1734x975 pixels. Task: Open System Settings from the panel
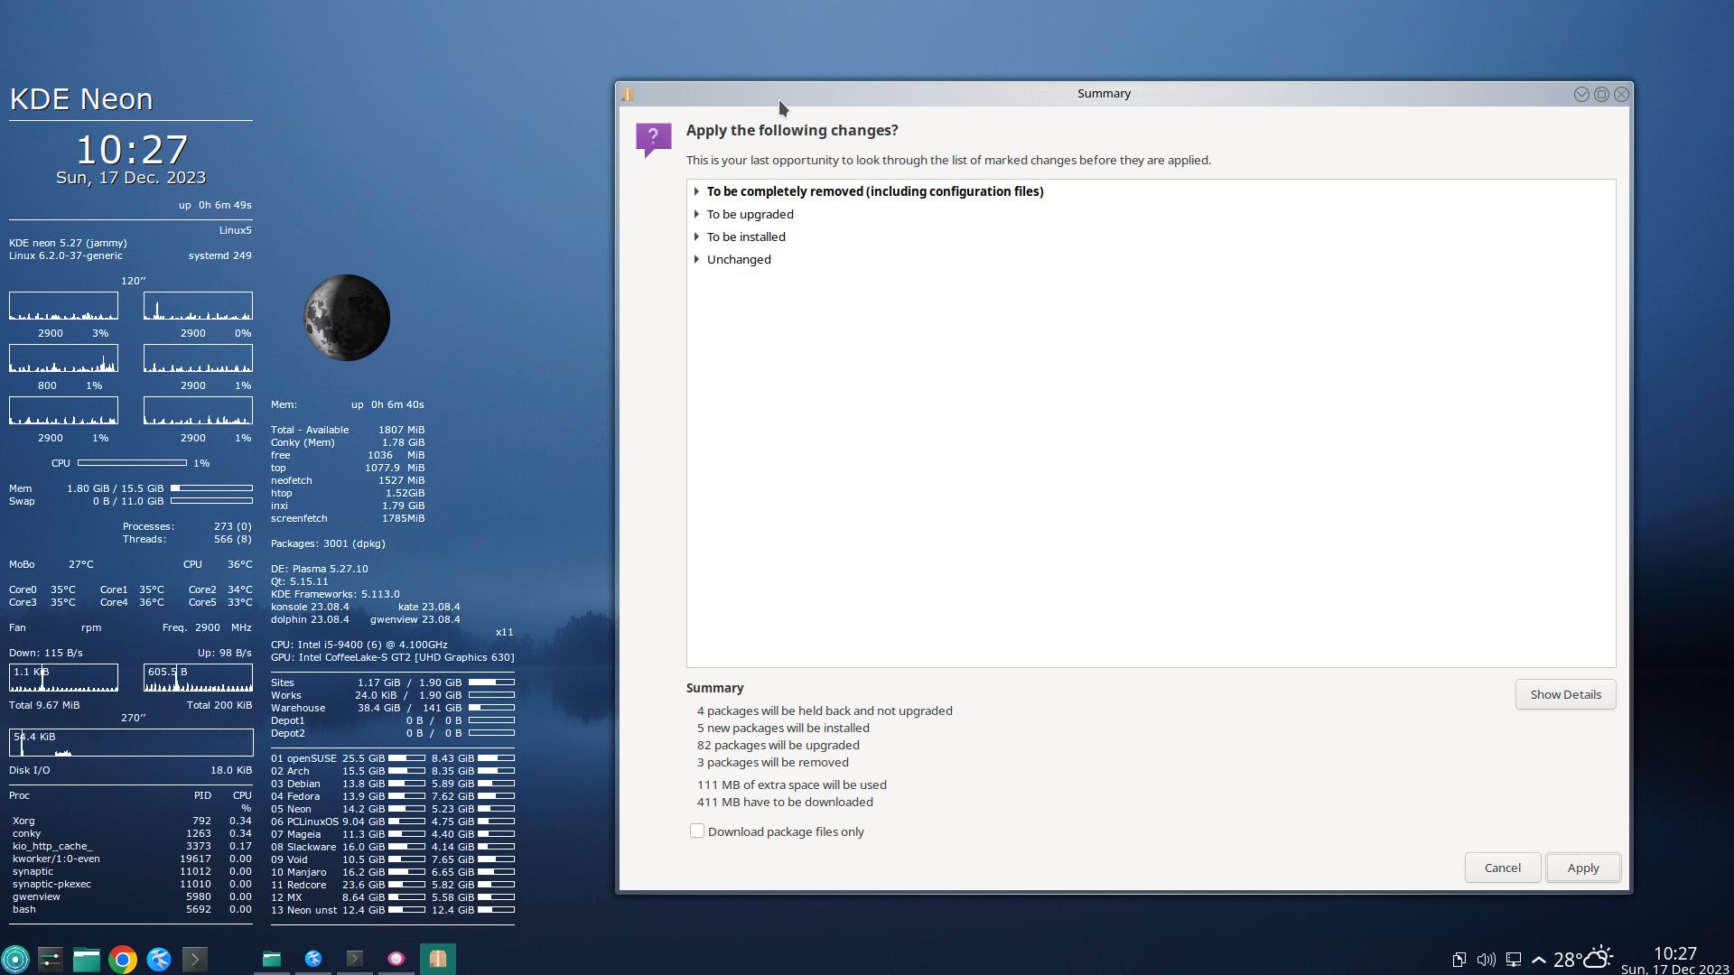[51, 959]
